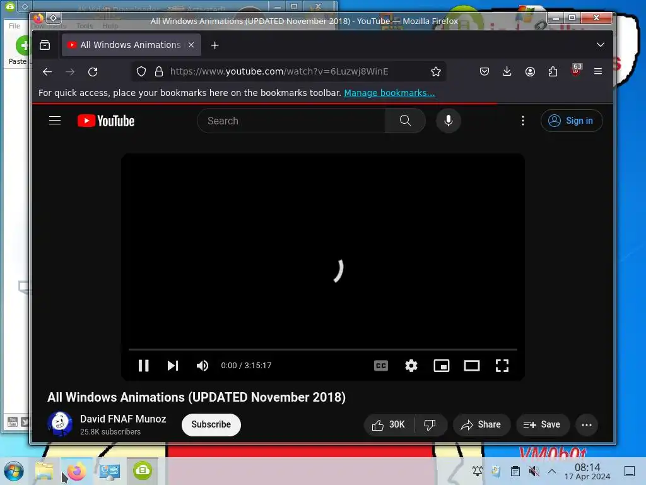The image size is (646, 485).
Task: Open the extensions puzzle icon
Action: tap(553, 72)
